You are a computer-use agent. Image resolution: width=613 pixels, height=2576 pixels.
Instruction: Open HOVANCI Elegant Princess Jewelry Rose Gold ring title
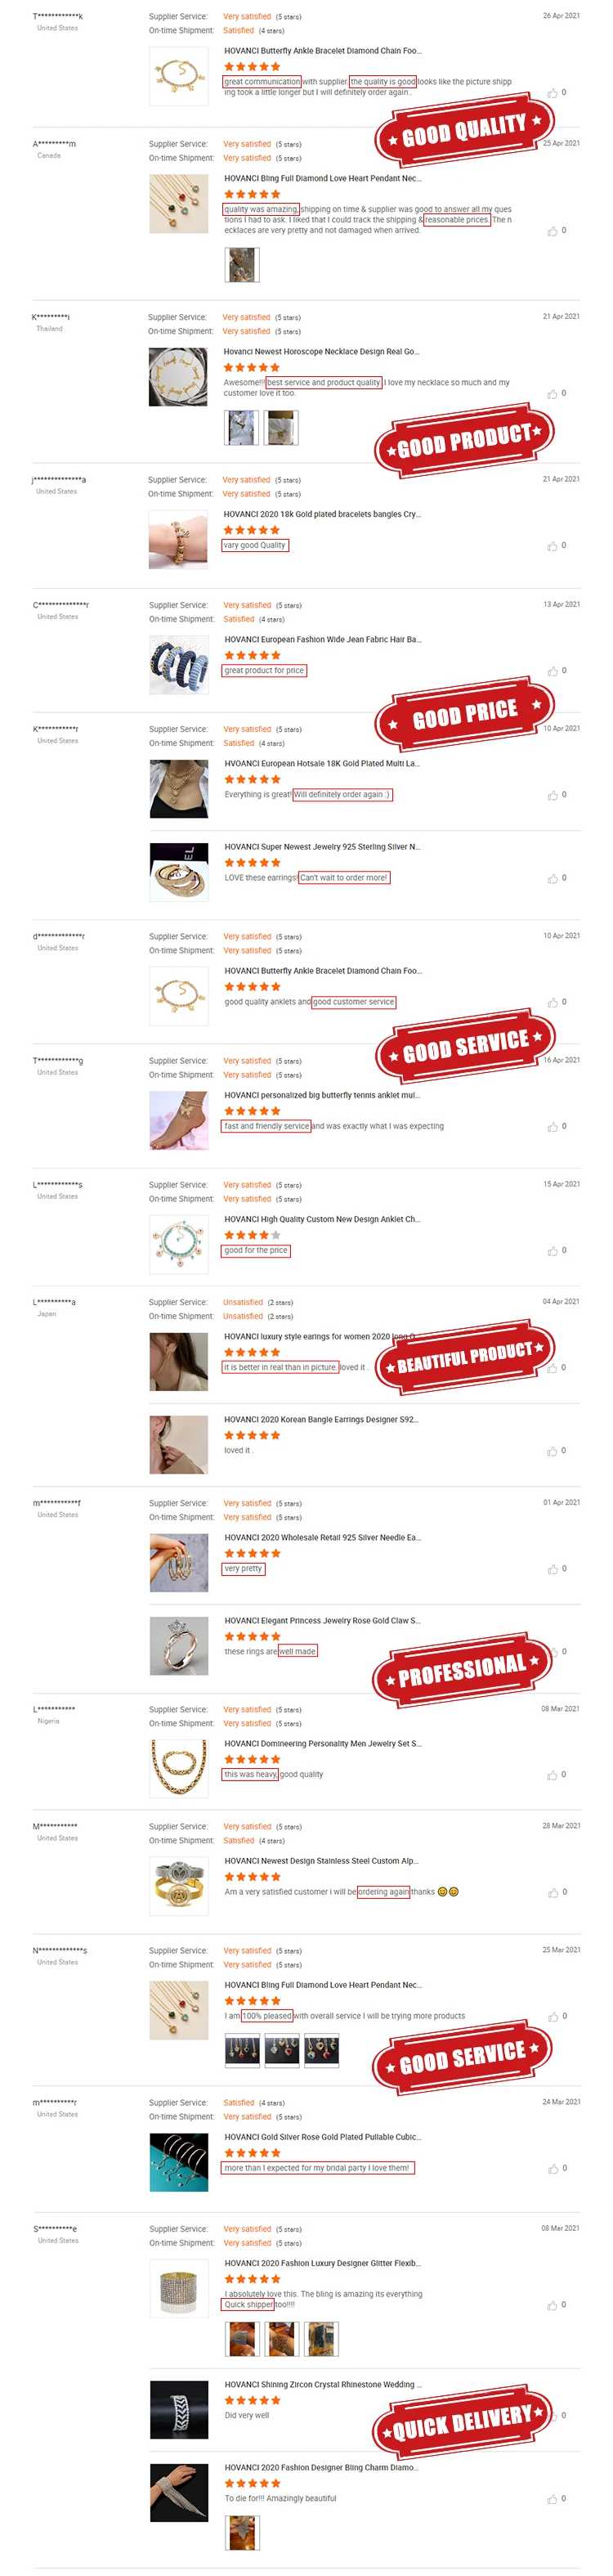(322, 1620)
